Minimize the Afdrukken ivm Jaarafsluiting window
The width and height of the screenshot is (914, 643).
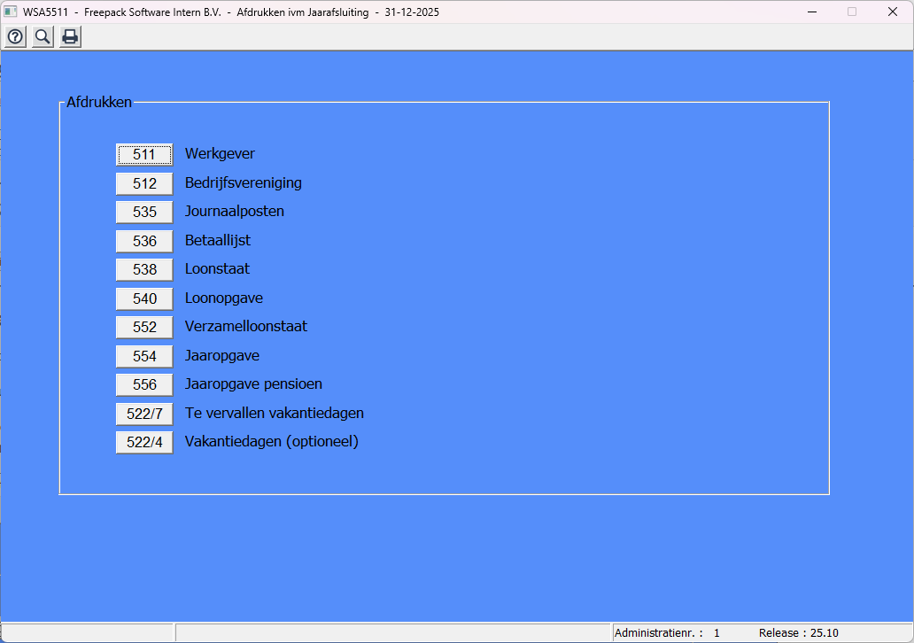coord(811,12)
